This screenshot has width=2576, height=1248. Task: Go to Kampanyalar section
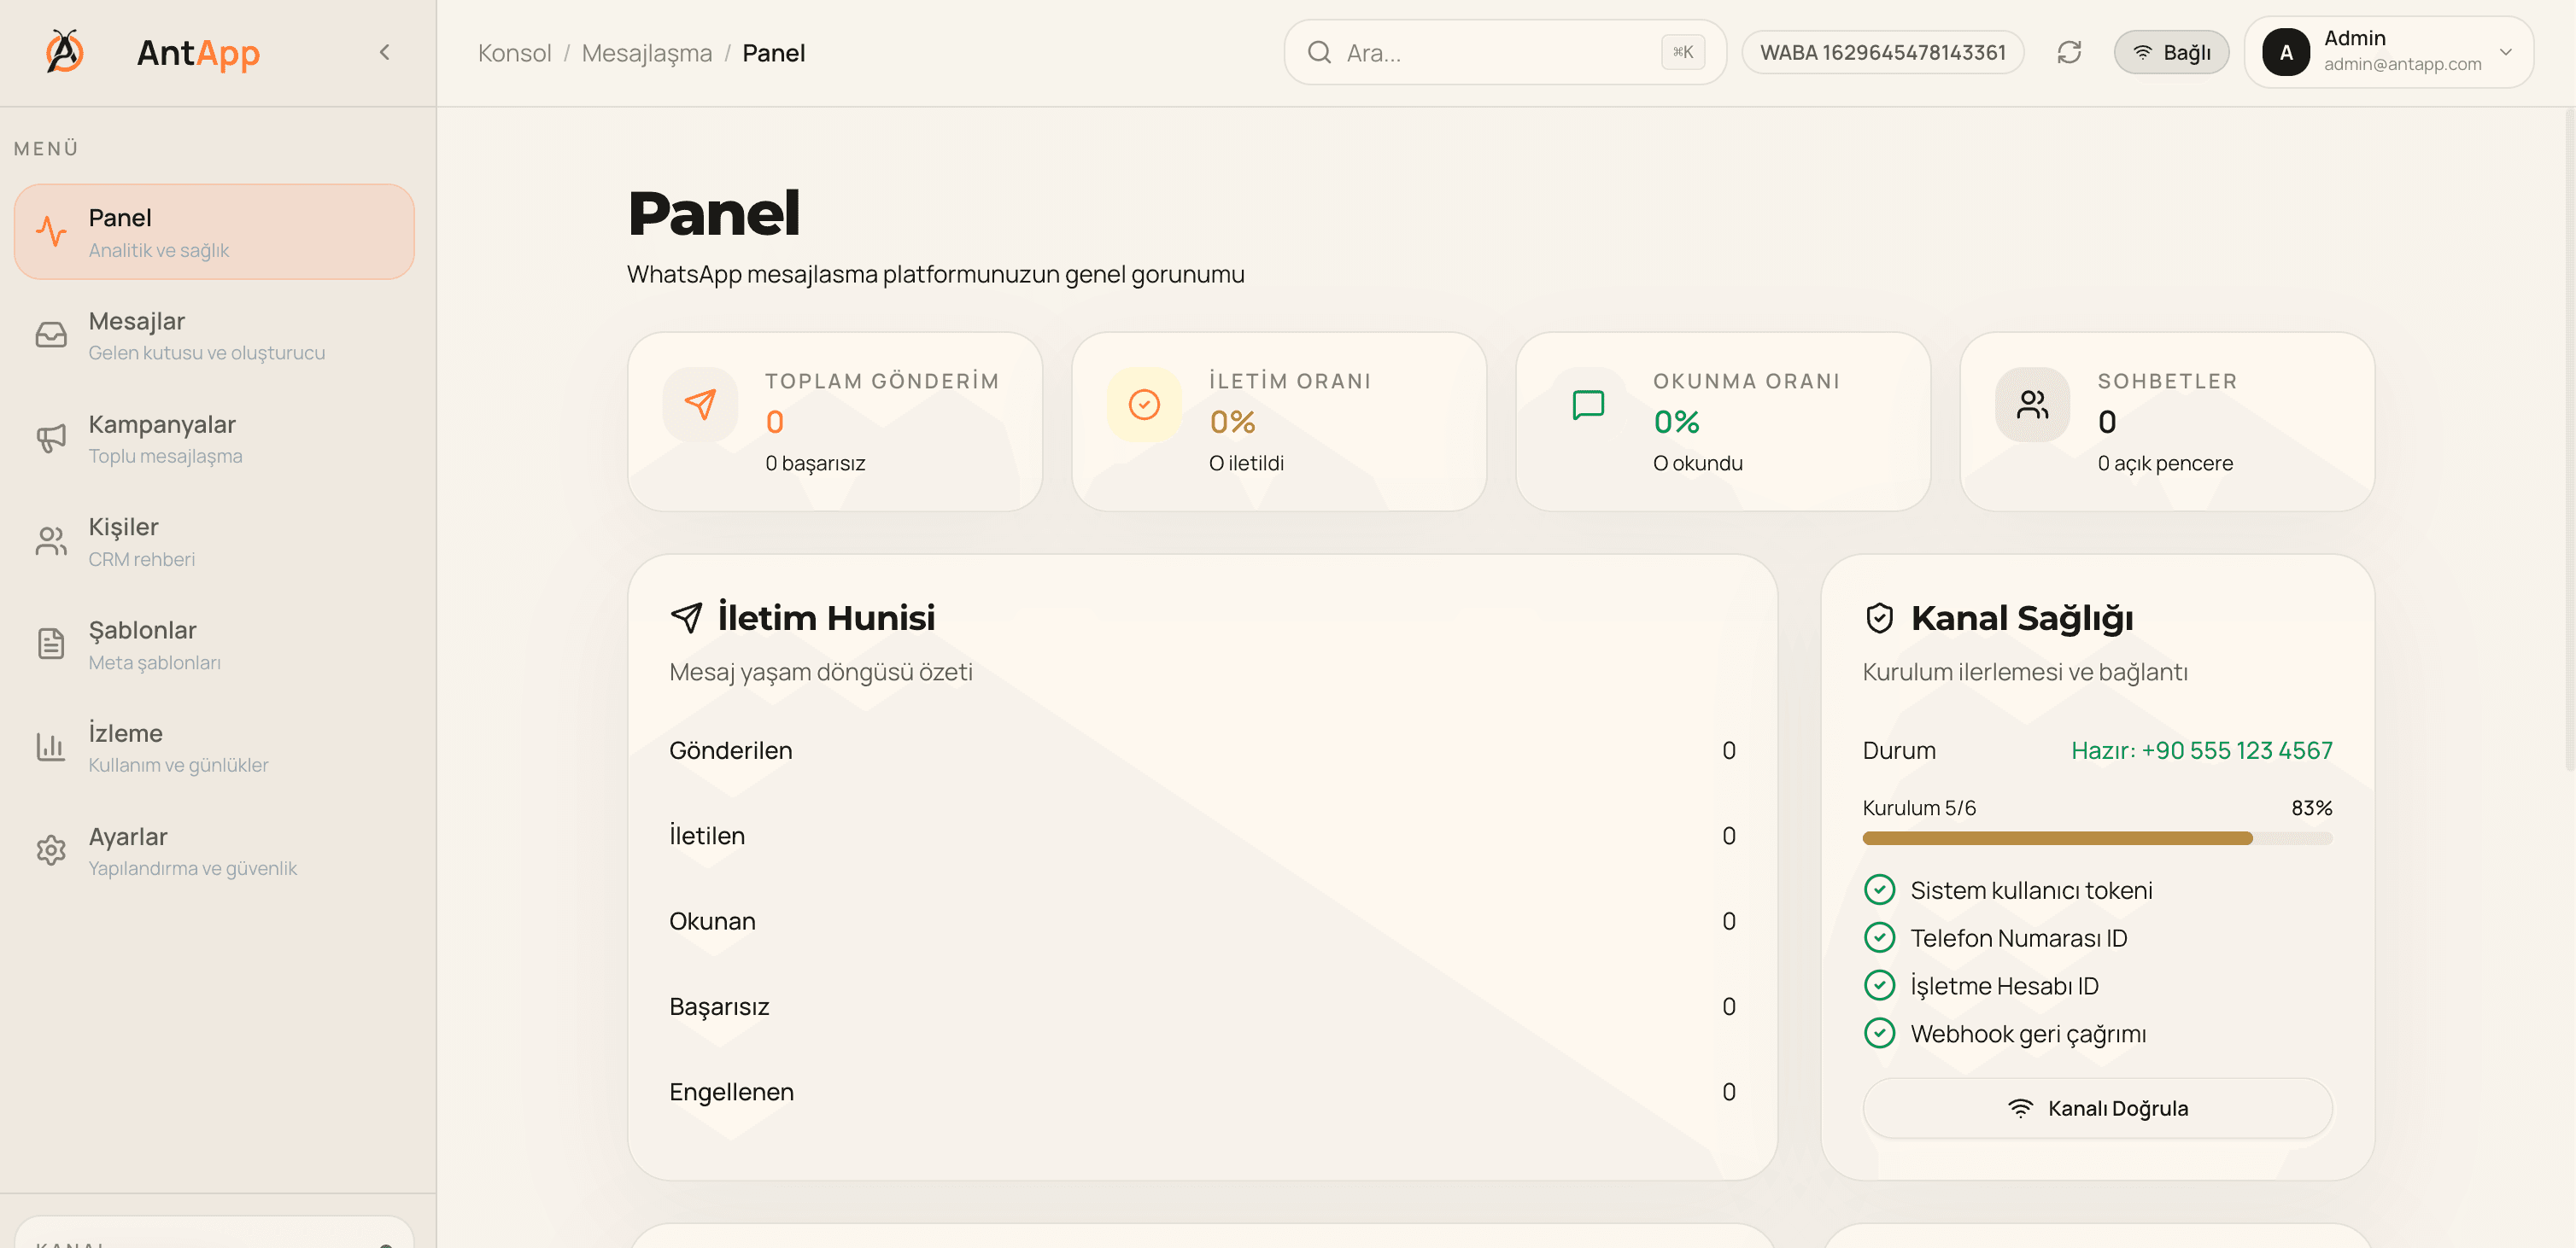click(214, 438)
